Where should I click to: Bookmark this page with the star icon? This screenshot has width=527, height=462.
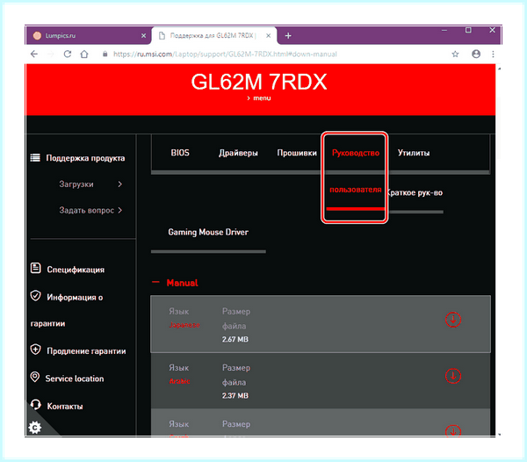455,54
